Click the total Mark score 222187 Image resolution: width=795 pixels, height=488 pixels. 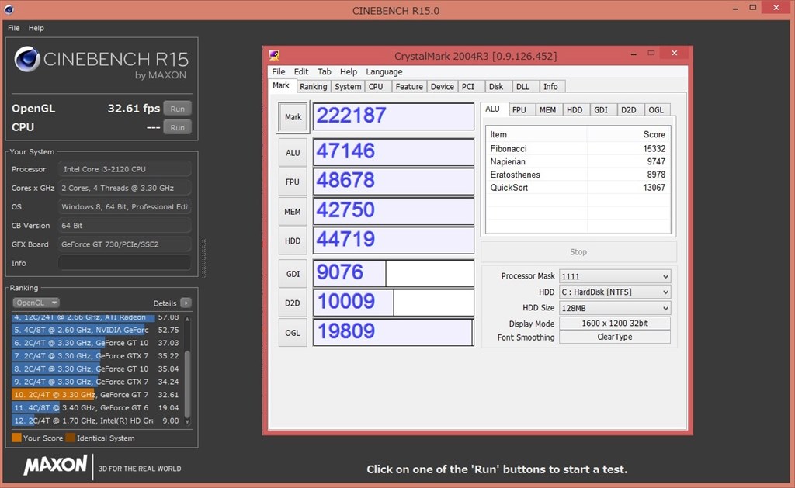pyautogui.click(x=394, y=116)
